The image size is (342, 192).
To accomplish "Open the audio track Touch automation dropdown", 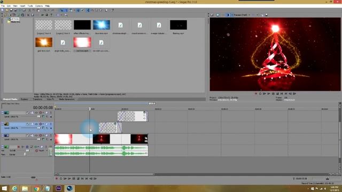I will click(x=46, y=150).
